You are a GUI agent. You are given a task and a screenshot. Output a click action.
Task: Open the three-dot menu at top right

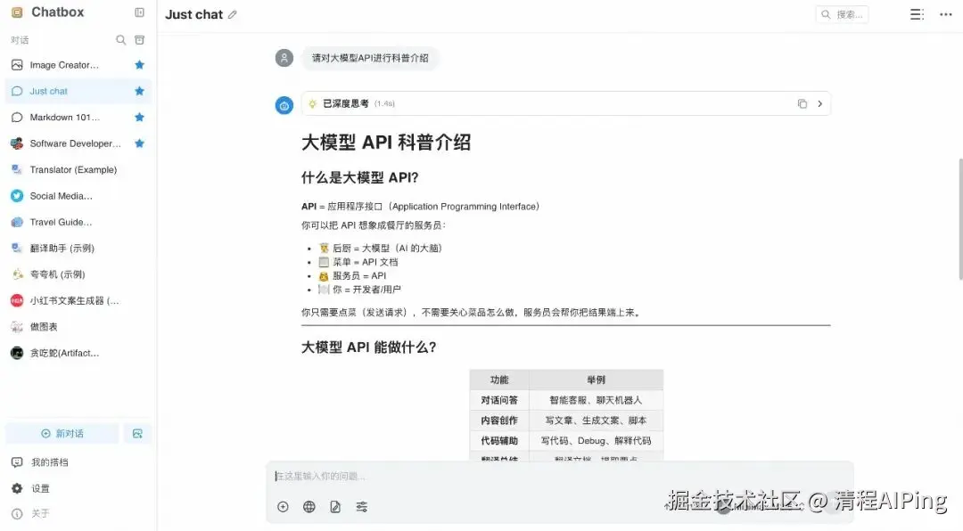[x=947, y=14]
